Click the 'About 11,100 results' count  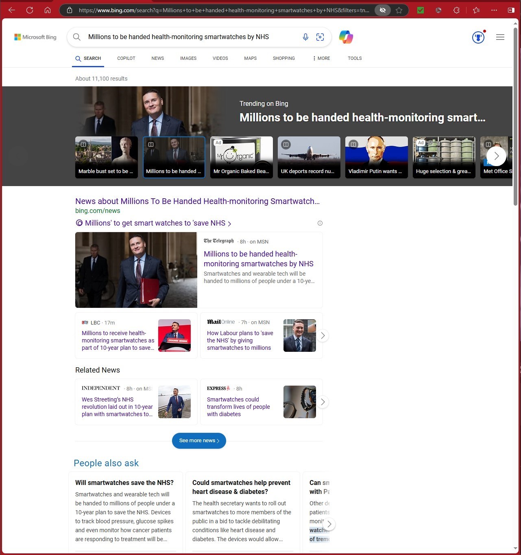(101, 79)
